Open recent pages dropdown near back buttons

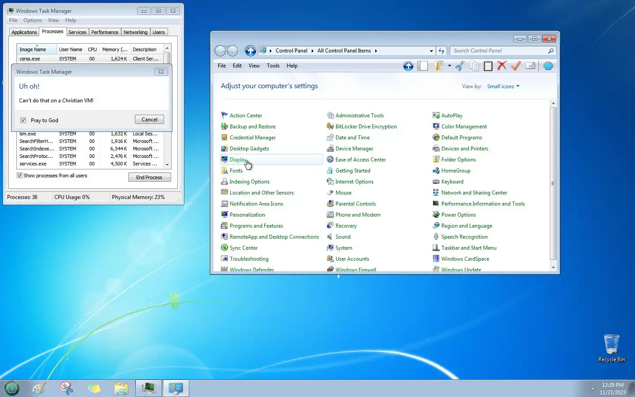point(241,51)
